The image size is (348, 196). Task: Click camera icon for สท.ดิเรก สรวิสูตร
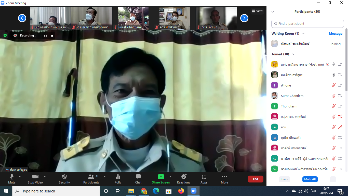[x=340, y=75]
